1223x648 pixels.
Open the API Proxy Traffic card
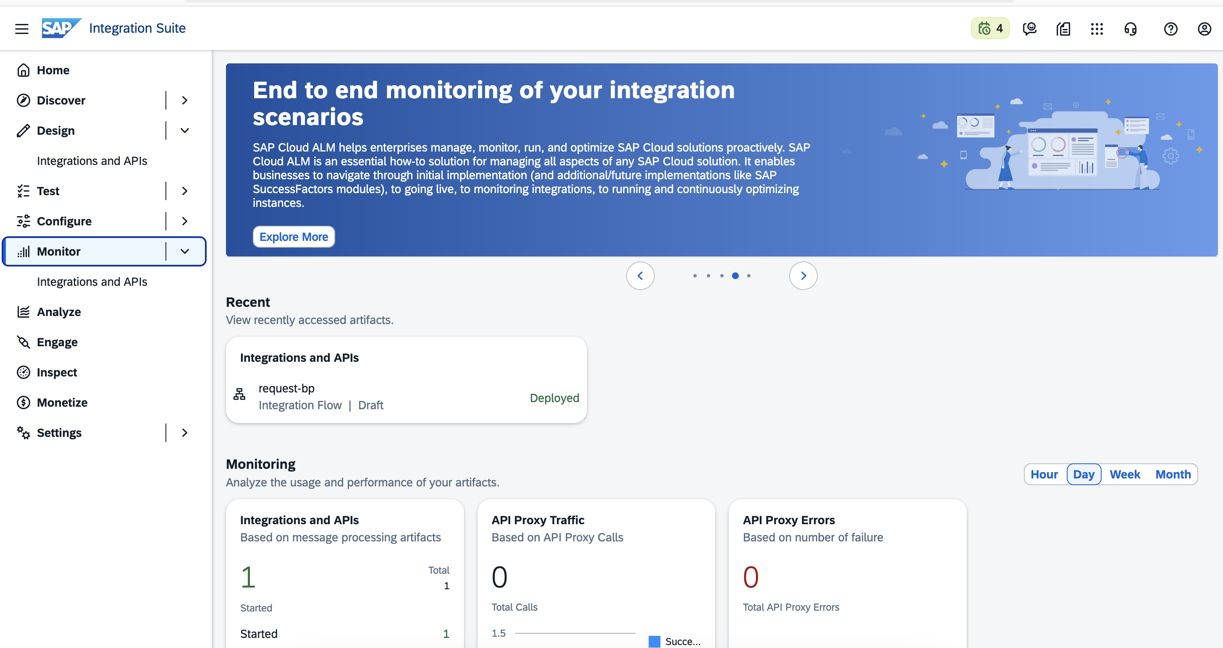click(x=596, y=573)
